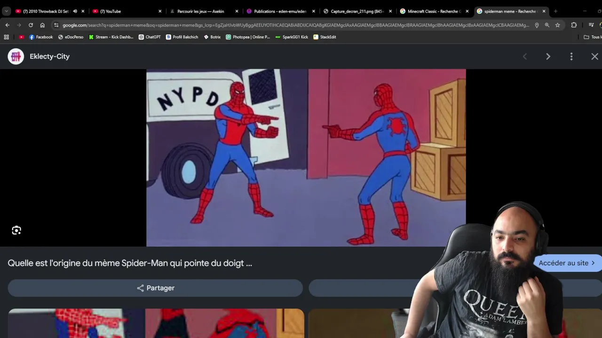
Task: Show the next image result
Action: (x=548, y=56)
